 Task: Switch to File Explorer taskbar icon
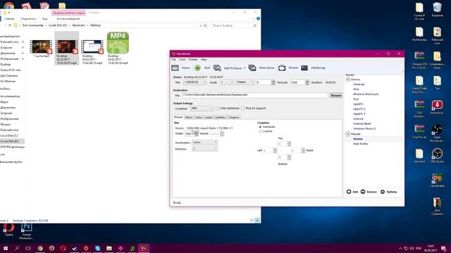coord(109,248)
